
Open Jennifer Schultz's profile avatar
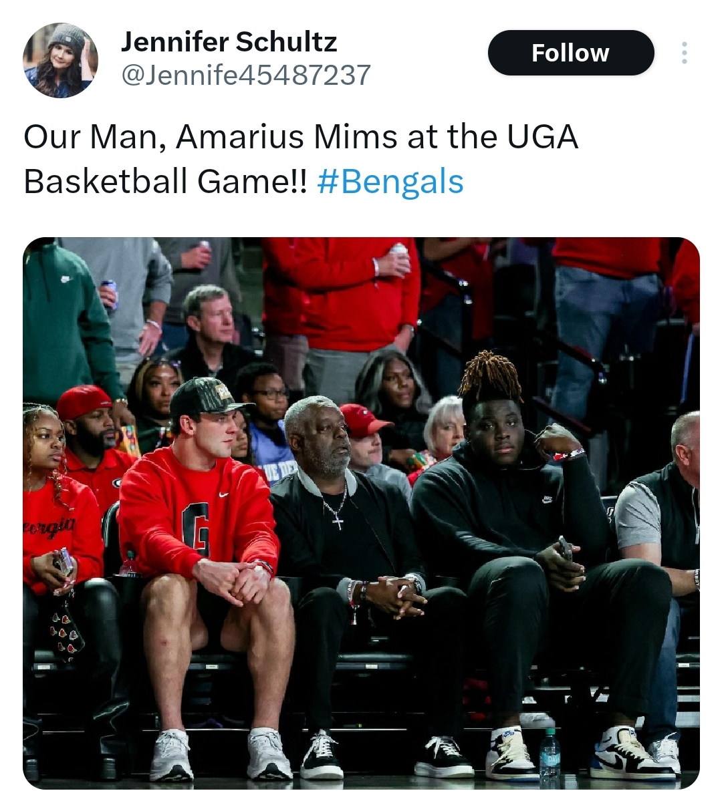[60, 60]
